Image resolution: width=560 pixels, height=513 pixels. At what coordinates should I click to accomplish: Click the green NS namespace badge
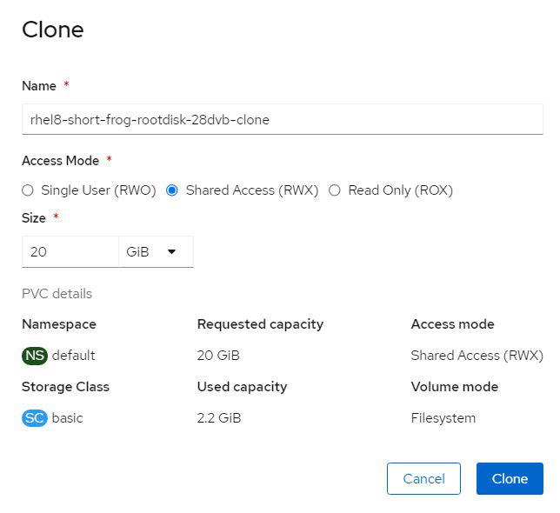pyautogui.click(x=35, y=355)
